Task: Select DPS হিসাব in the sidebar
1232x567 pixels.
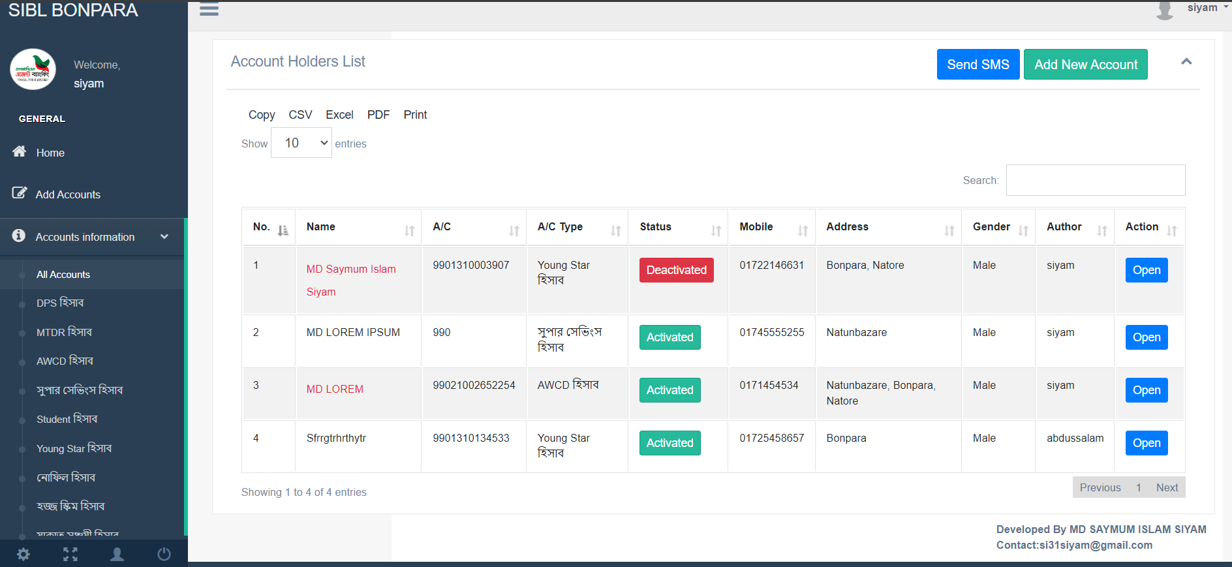Action: pos(60,303)
